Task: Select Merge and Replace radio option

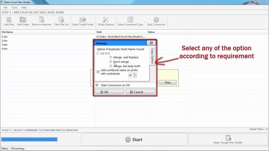Action: [x=111, y=57]
